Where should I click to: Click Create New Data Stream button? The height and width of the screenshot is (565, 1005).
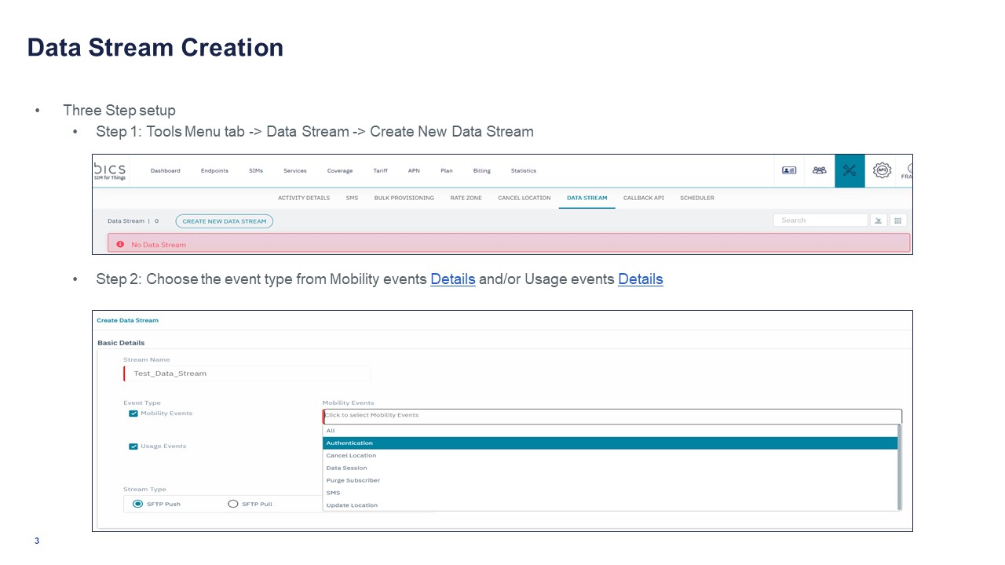tap(224, 221)
